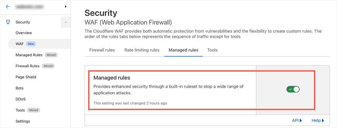
Task: Collapse the Security section arrow
Action: coord(66,22)
